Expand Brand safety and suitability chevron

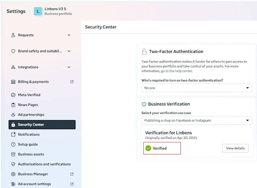point(69,51)
